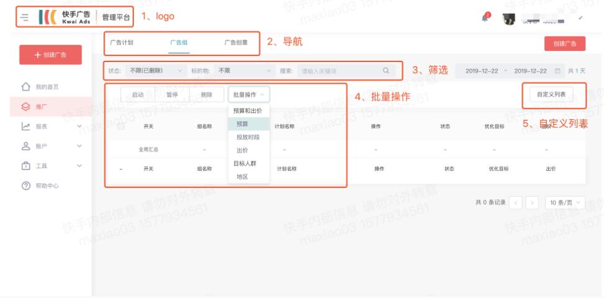Viewport: 604px width, 298px height.
Task: Click the 帮助中心 question mark icon
Action: [25, 186]
